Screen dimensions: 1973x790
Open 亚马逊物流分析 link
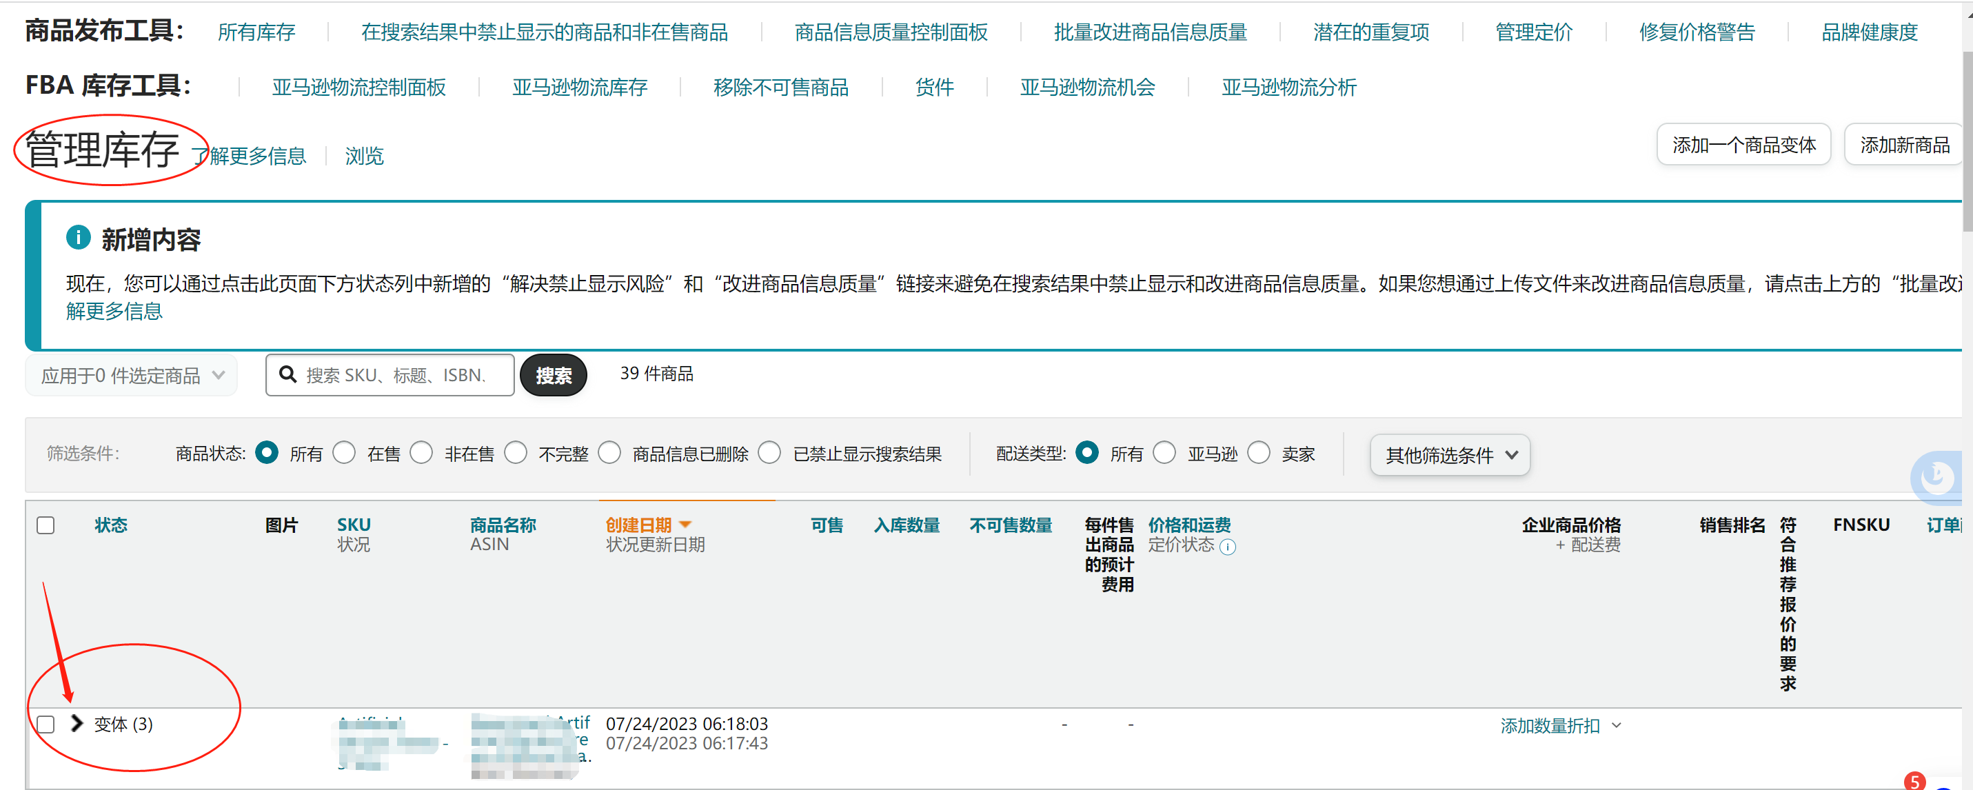[1289, 88]
